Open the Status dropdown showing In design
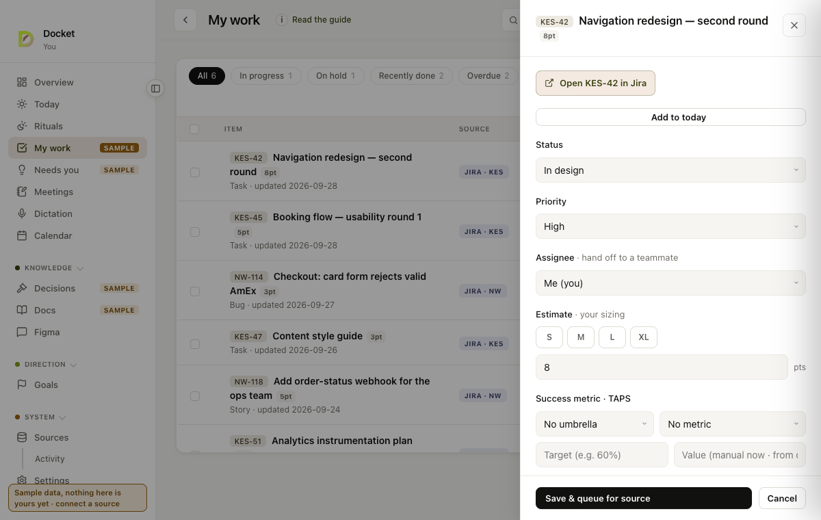 click(x=670, y=170)
